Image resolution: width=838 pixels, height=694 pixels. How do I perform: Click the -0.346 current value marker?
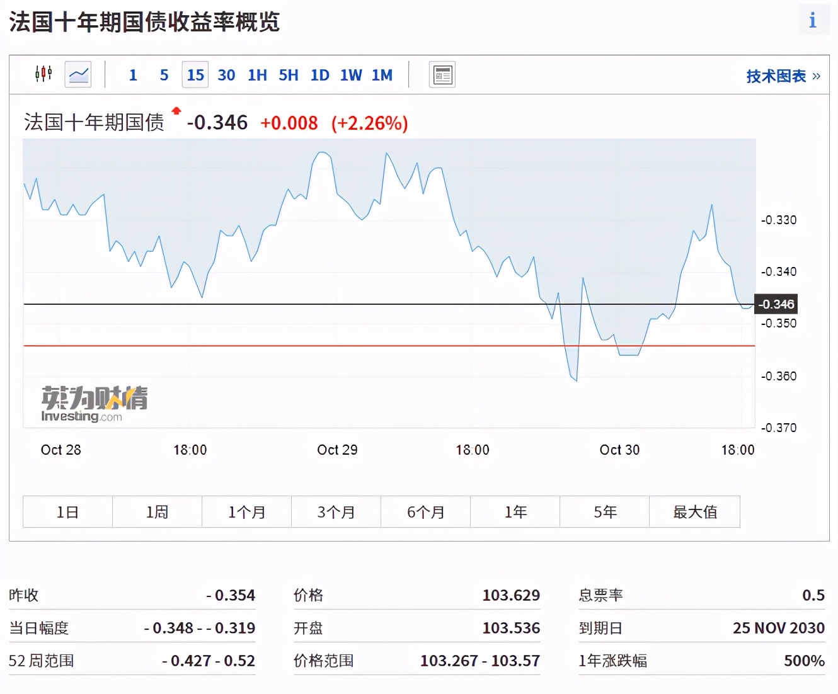coord(776,304)
